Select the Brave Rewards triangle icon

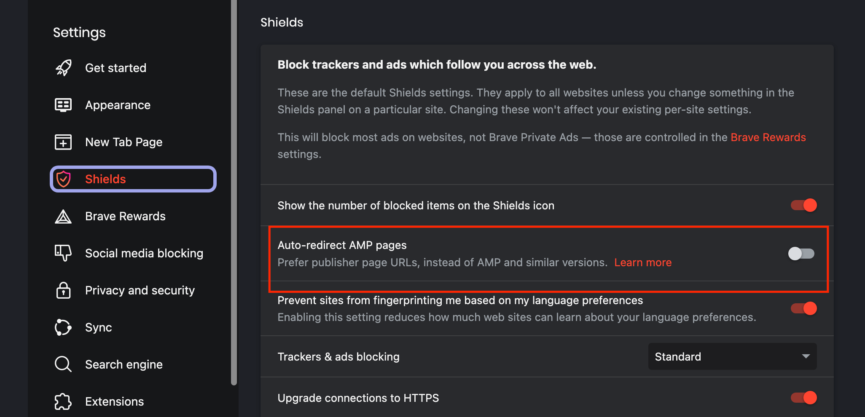63,216
